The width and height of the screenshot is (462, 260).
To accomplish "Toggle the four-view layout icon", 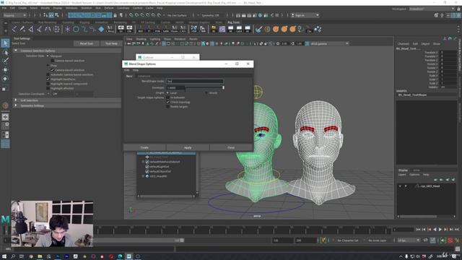I will (5, 126).
